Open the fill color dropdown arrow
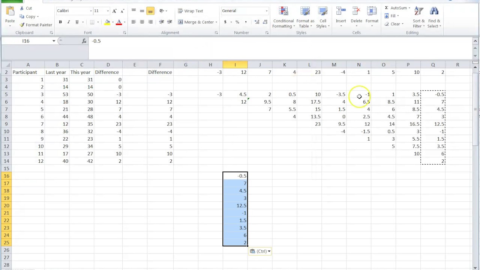This screenshot has width=480, height=270. (x=112, y=22)
